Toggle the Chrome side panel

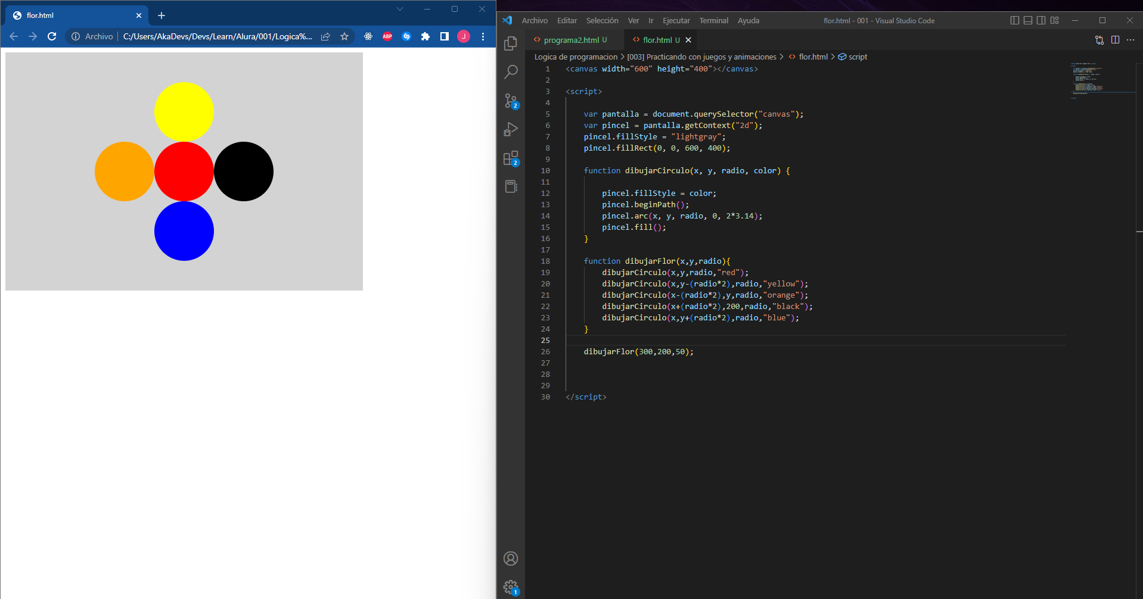click(x=445, y=36)
